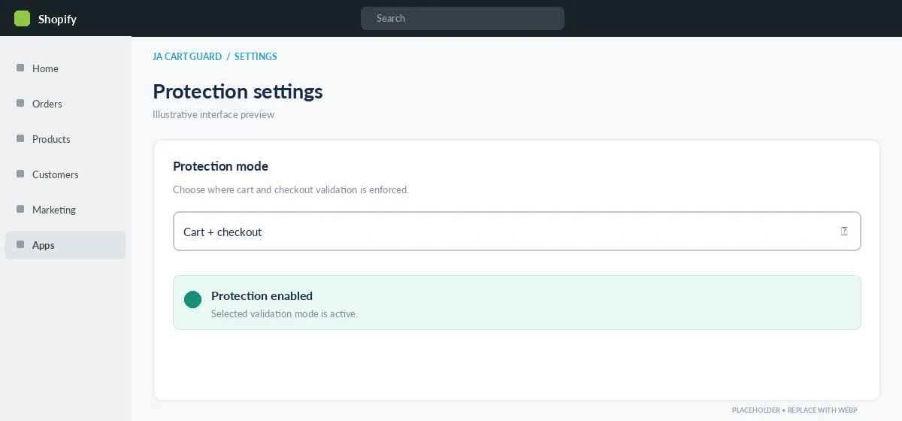Select Apps in the sidebar
Image resolution: width=902 pixels, height=421 pixels.
point(65,245)
